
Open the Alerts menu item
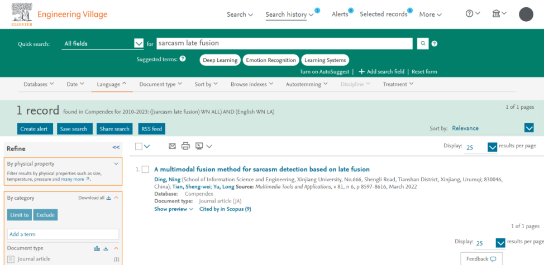[x=340, y=15]
